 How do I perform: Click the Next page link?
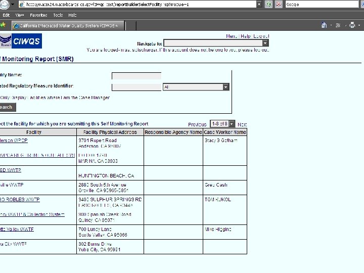(x=242, y=124)
